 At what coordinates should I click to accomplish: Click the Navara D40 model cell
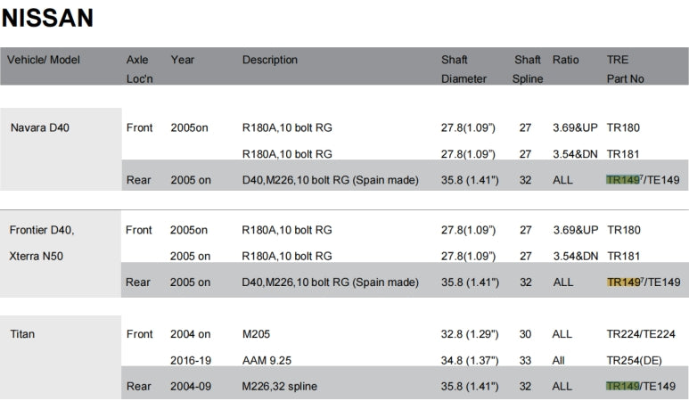click(x=39, y=127)
